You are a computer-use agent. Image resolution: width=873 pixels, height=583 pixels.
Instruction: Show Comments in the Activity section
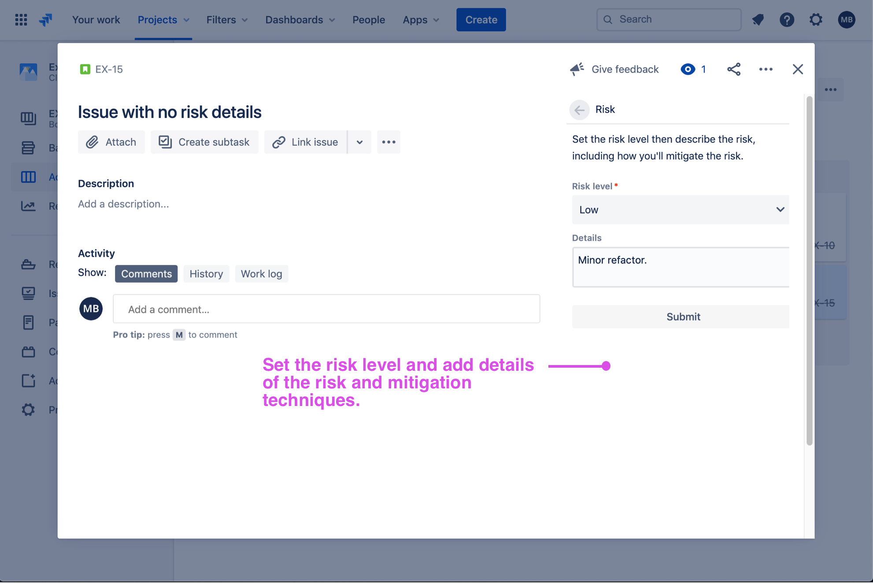[x=146, y=273]
